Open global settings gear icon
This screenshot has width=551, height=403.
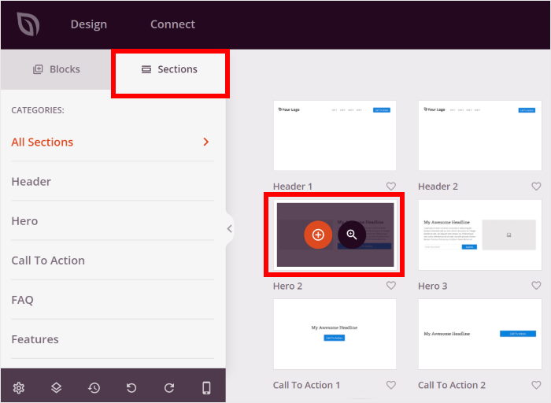(19, 388)
